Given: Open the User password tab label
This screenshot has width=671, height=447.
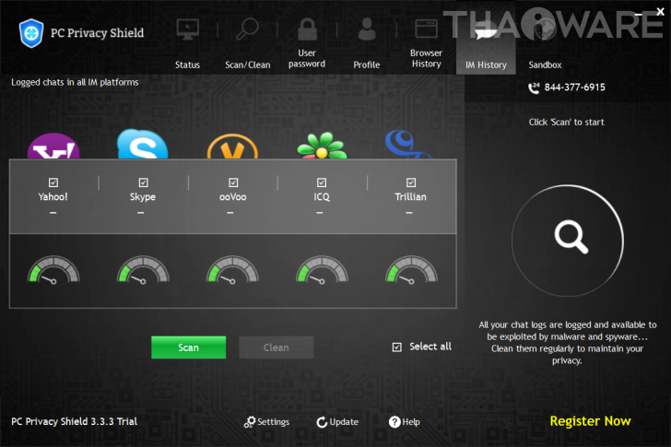Looking at the screenshot, I should (x=307, y=59).
